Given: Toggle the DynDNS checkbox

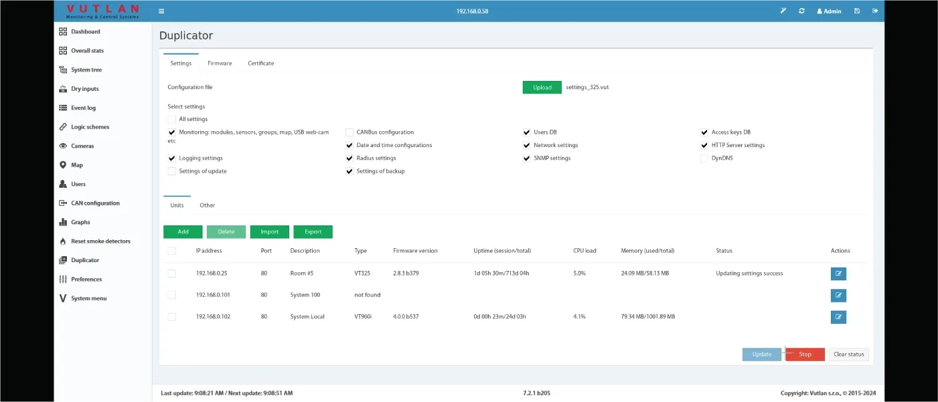Looking at the screenshot, I should pyautogui.click(x=704, y=159).
